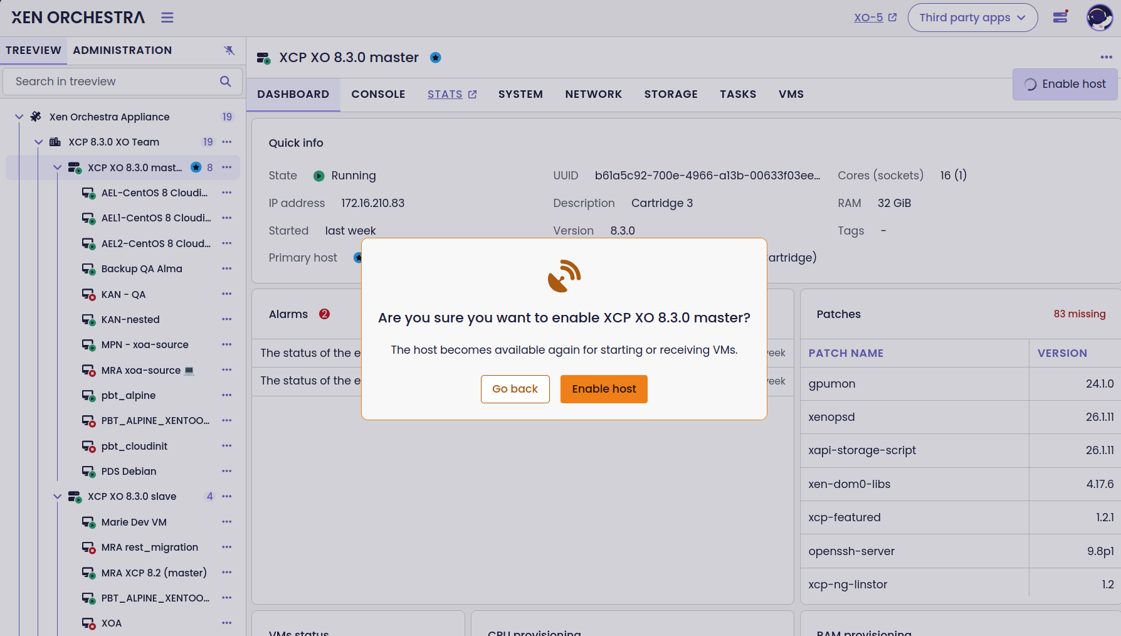Open more options for Marie Dev VM
The width and height of the screenshot is (1121, 636).
pyautogui.click(x=227, y=522)
